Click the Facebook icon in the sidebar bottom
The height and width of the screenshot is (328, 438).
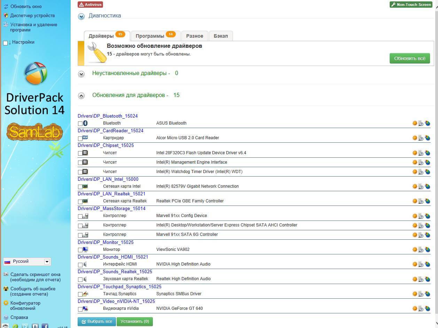pyautogui.click(x=45, y=326)
